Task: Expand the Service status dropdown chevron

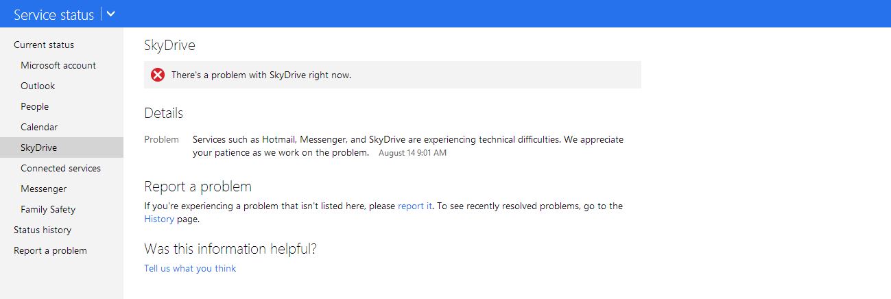Action: (x=111, y=14)
